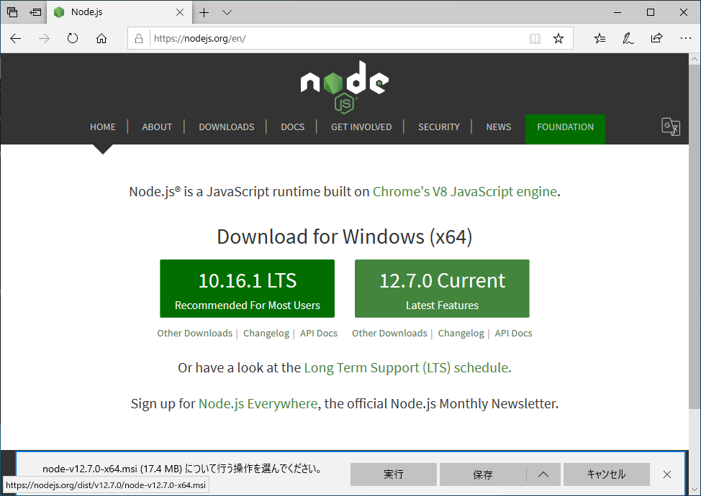This screenshot has height=496, width=701.
Task: Open the SECURITY nav item
Action: tap(439, 127)
